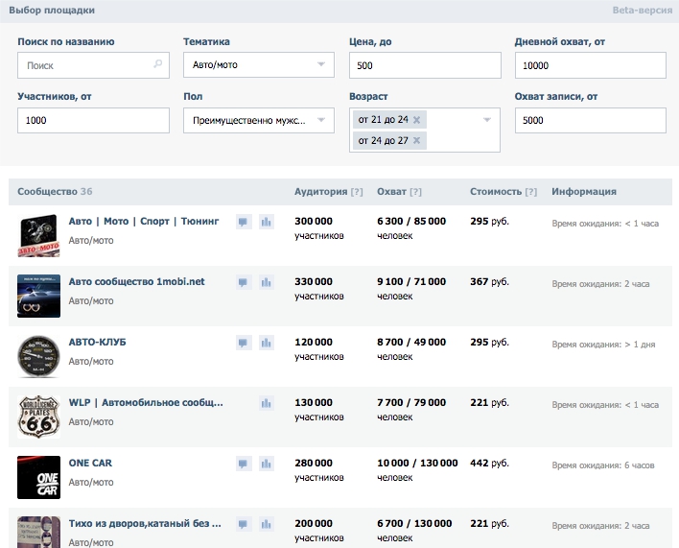Viewport: 679px width, 548px height.
Task: Remove the 'от 21 до 24' age tag
Action: 417,120
